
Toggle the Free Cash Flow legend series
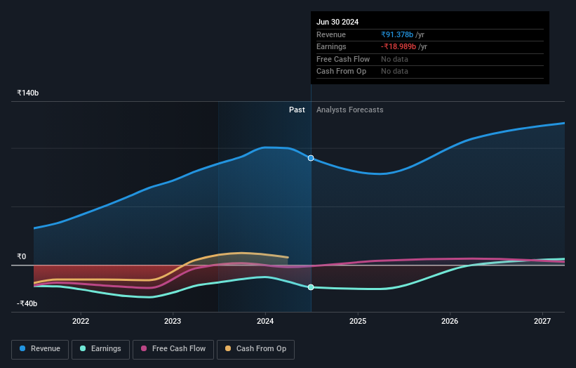(x=173, y=349)
